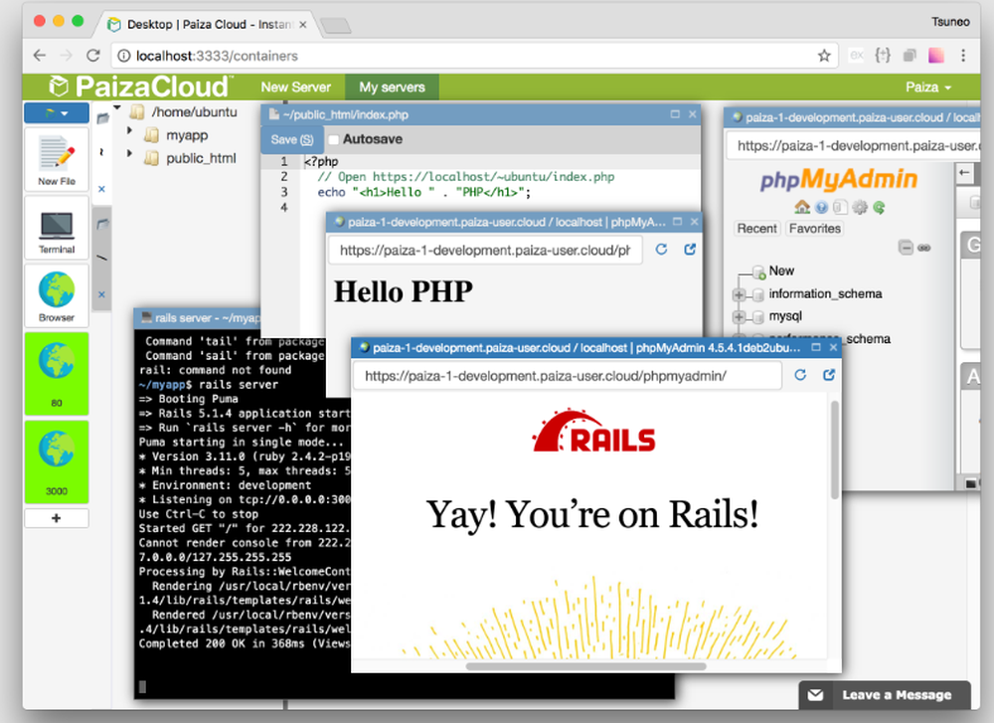
Task: Open the port 80 browser shortcut
Action: click(x=57, y=373)
